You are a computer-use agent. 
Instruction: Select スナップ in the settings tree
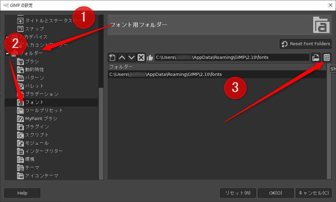pyautogui.click(x=30, y=29)
